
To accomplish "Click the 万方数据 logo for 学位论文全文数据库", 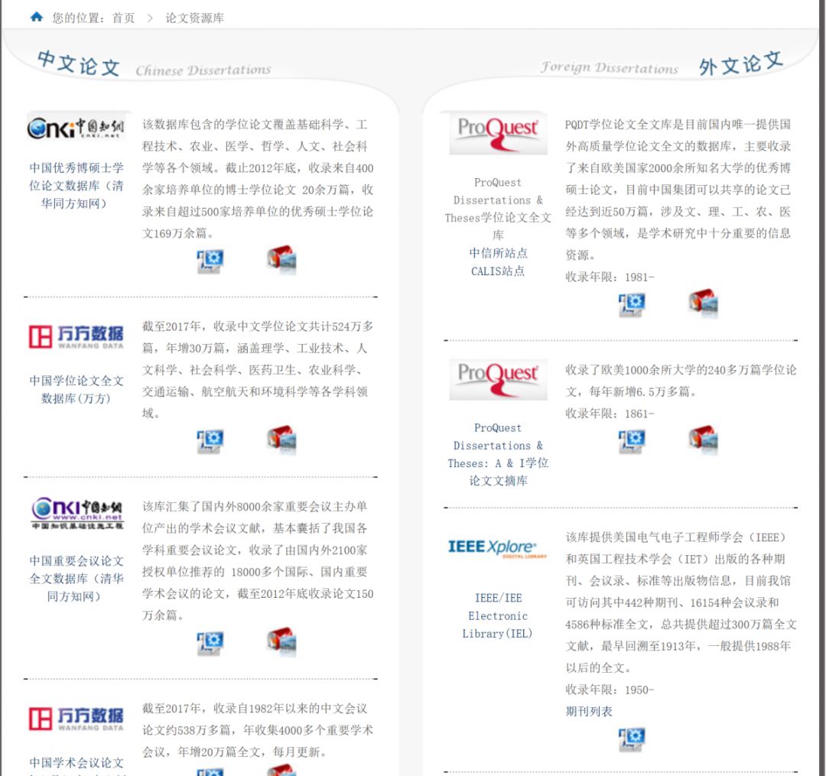I will (x=74, y=334).
